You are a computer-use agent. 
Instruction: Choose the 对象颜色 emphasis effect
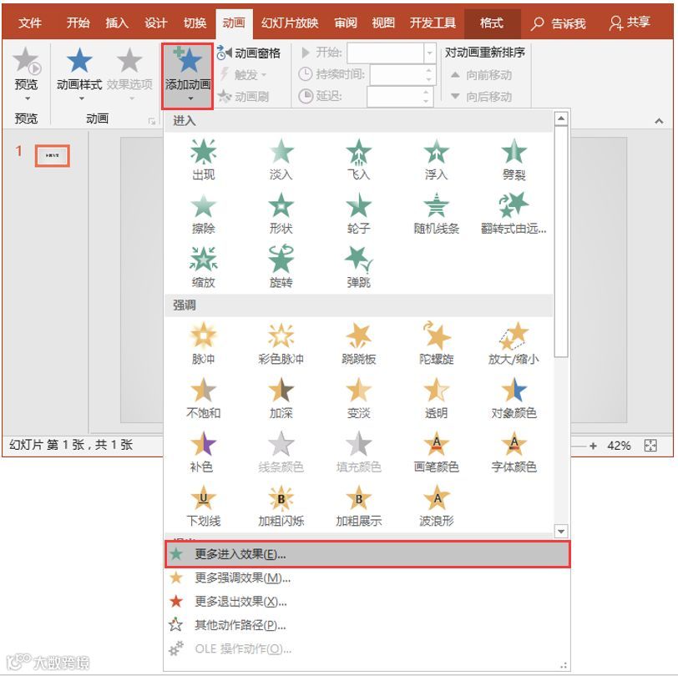514,397
